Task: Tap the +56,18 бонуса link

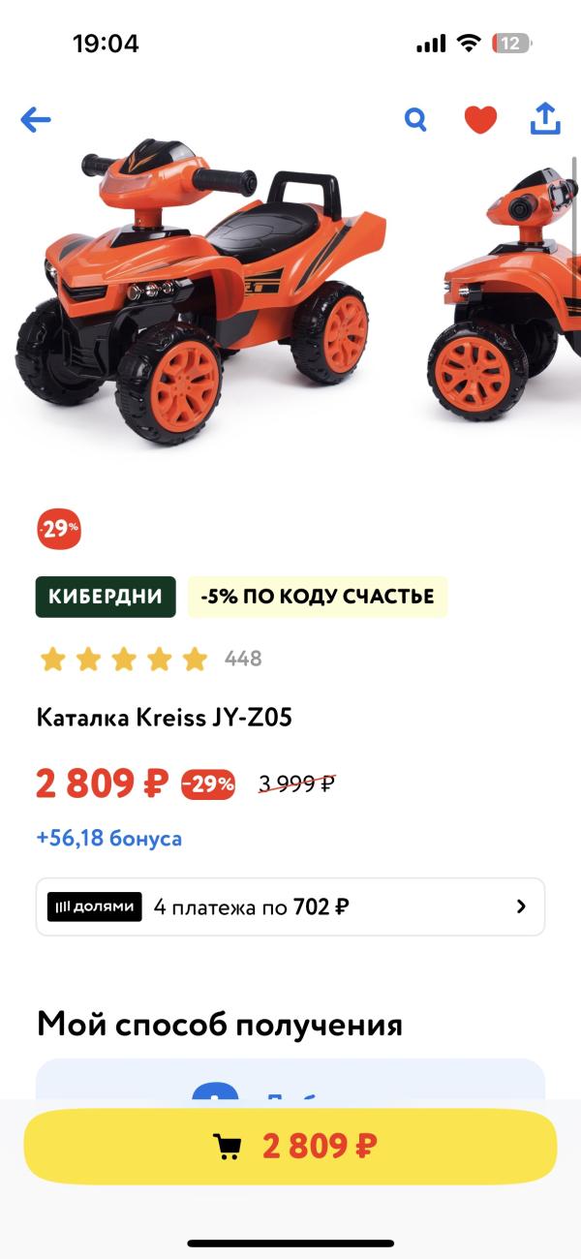Action: (109, 838)
